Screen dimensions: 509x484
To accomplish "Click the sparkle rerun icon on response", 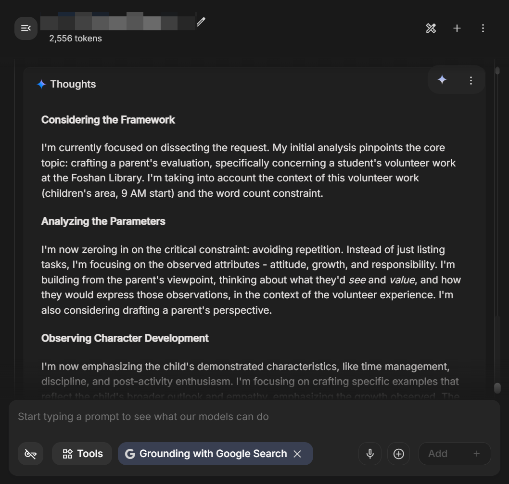I will click(442, 80).
